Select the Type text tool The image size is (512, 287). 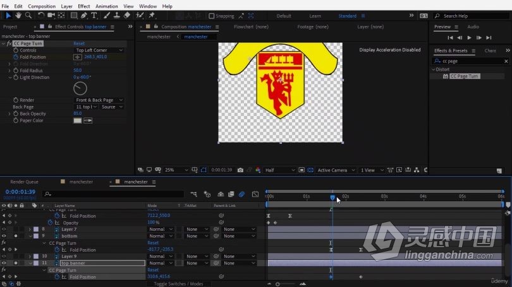pyautogui.click(x=94, y=15)
